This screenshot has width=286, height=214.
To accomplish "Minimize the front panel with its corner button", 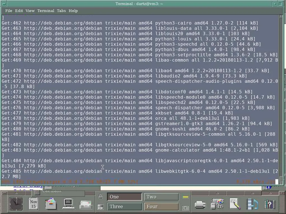I will [282, 193].
